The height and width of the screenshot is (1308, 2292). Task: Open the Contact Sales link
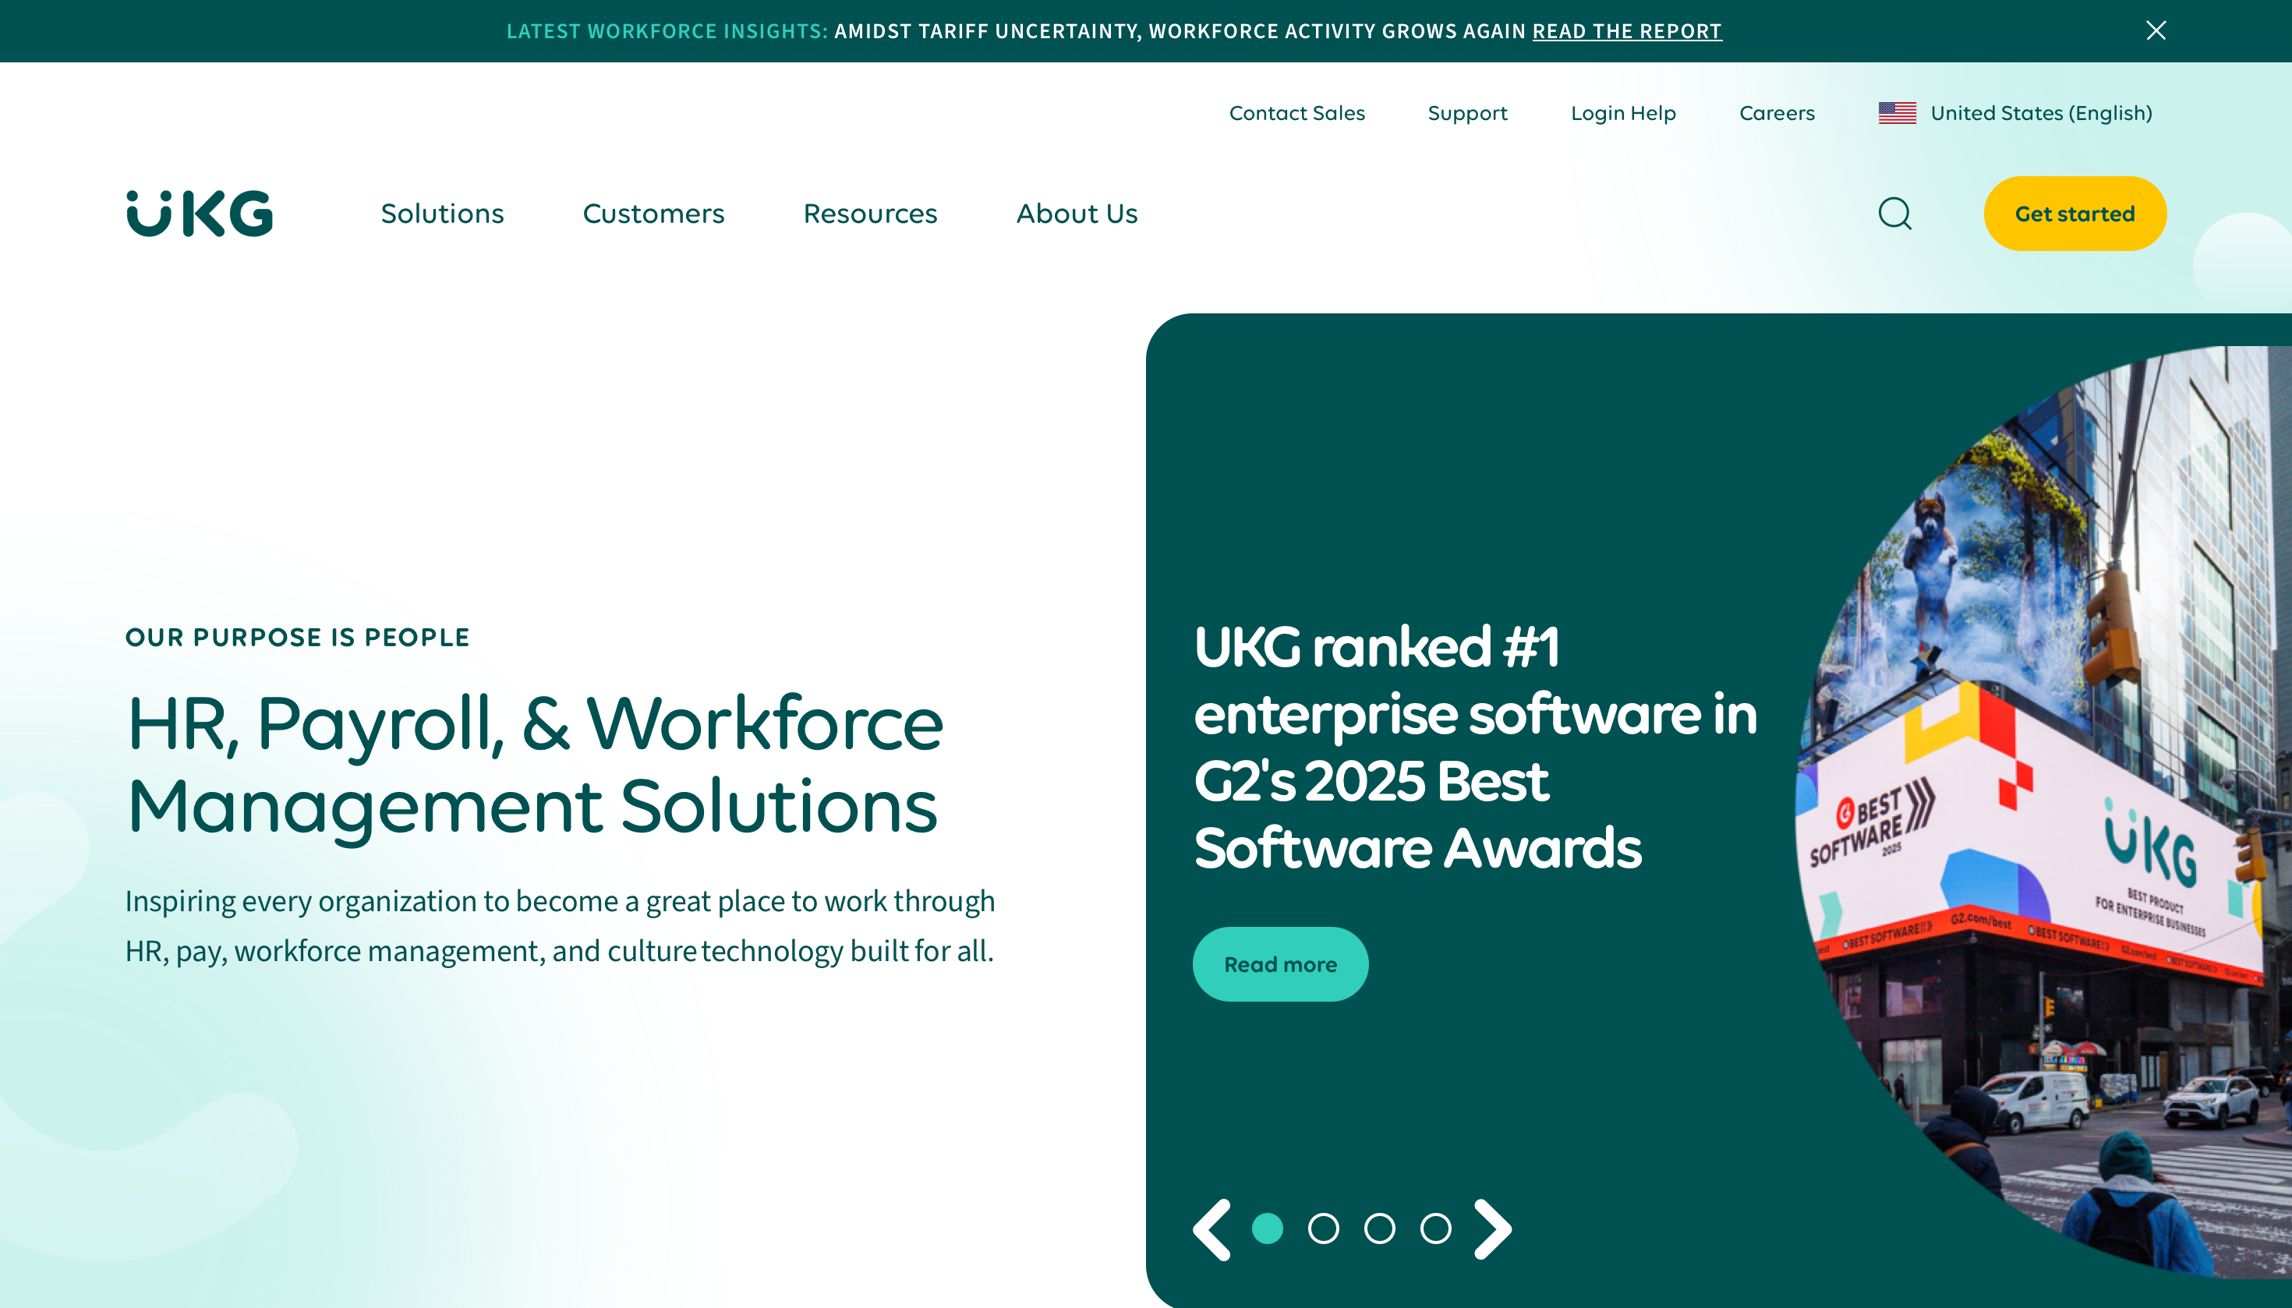click(x=1296, y=113)
